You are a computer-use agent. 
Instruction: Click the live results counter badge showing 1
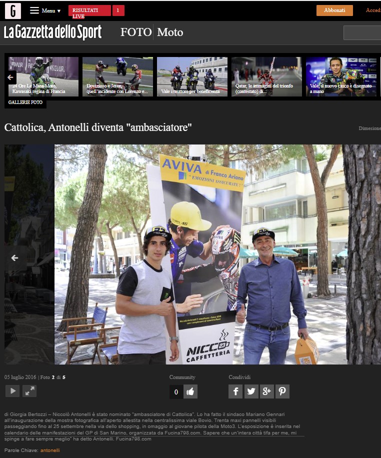118,10
